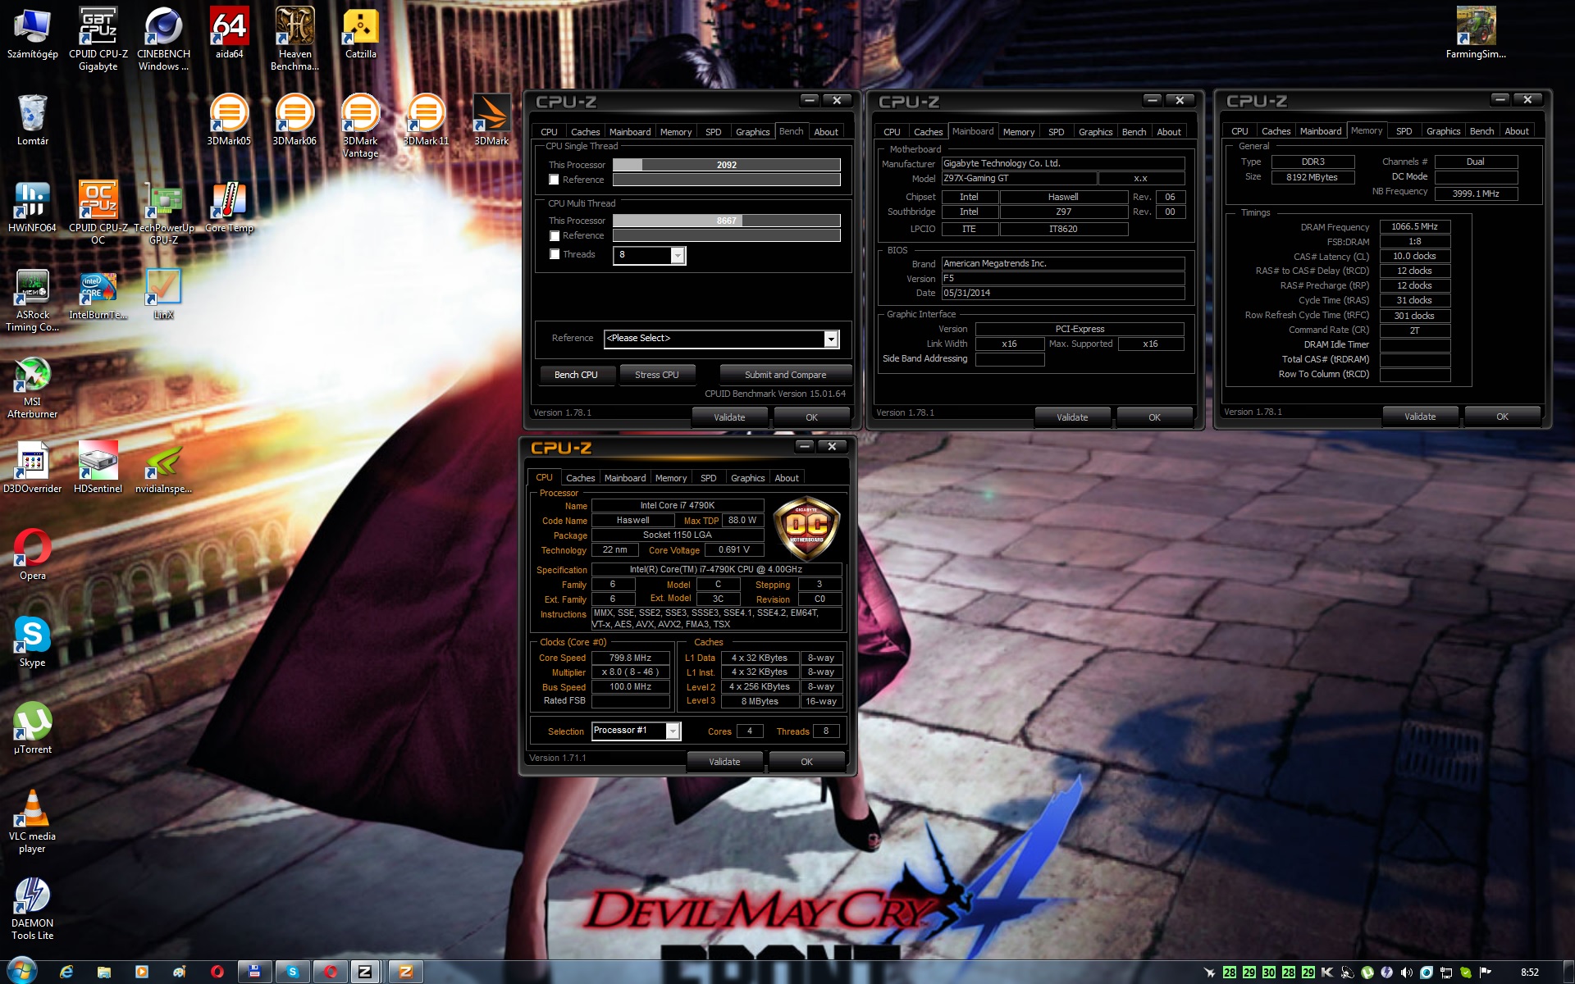Click the Stress CPU button
This screenshot has height=984, width=1575.
pyautogui.click(x=656, y=375)
